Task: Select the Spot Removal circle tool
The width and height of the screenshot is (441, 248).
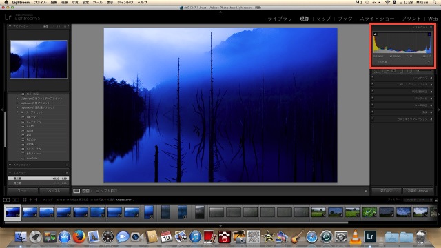Action: (393, 70)
